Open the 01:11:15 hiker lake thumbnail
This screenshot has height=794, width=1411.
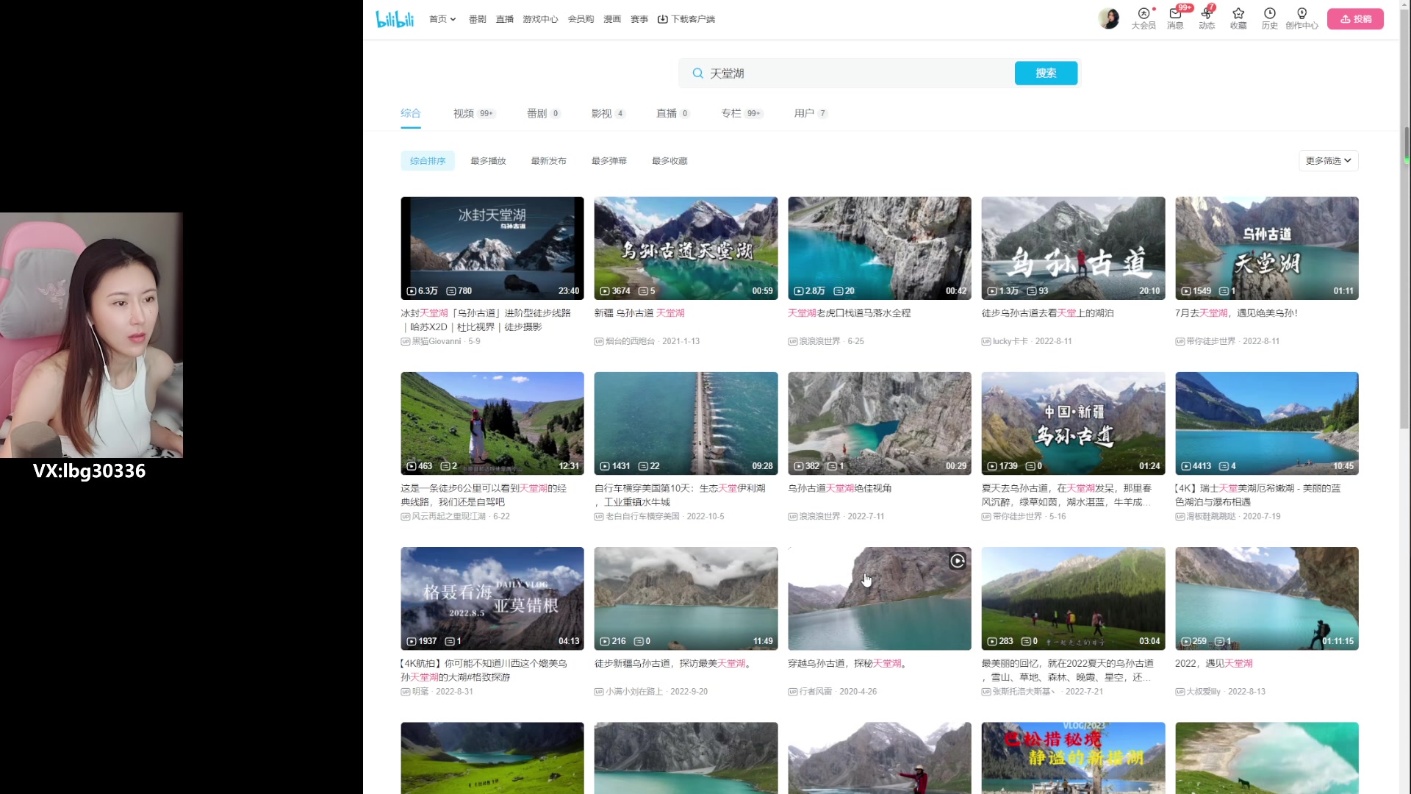pos(1267,598)
